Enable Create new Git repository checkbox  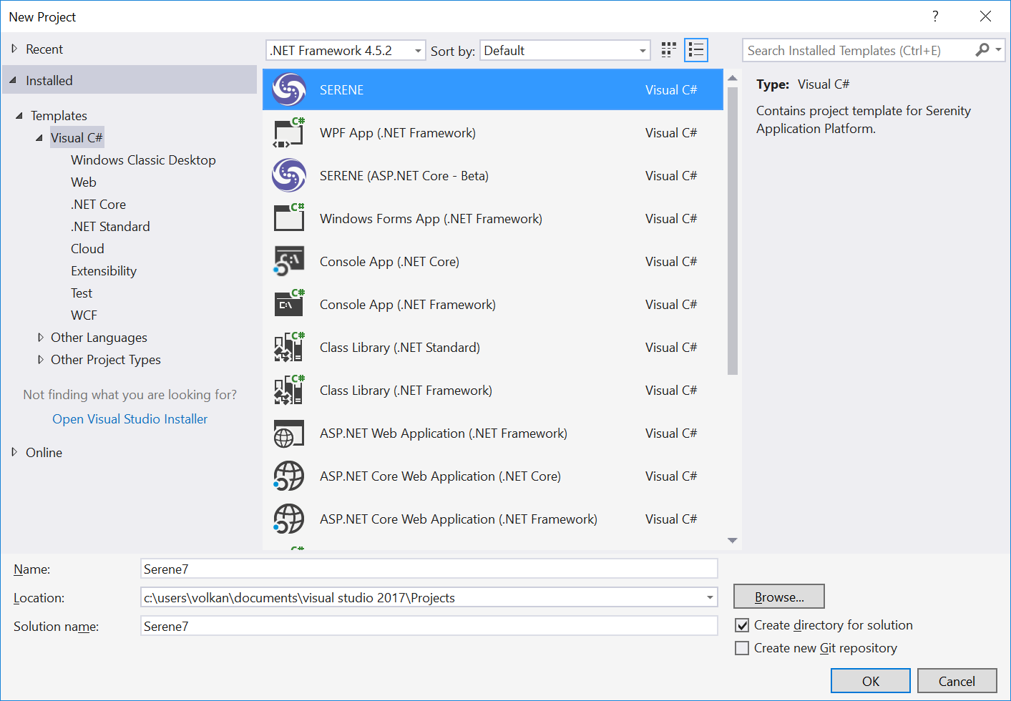click(743, 648)
